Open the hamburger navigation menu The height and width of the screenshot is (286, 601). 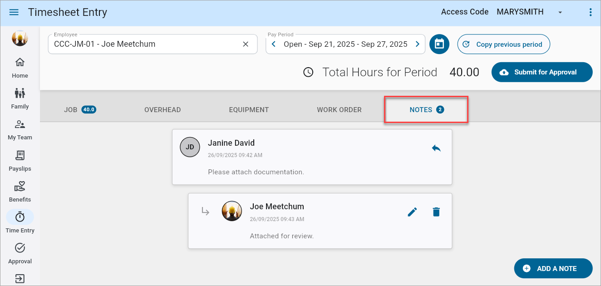point(14,12)
